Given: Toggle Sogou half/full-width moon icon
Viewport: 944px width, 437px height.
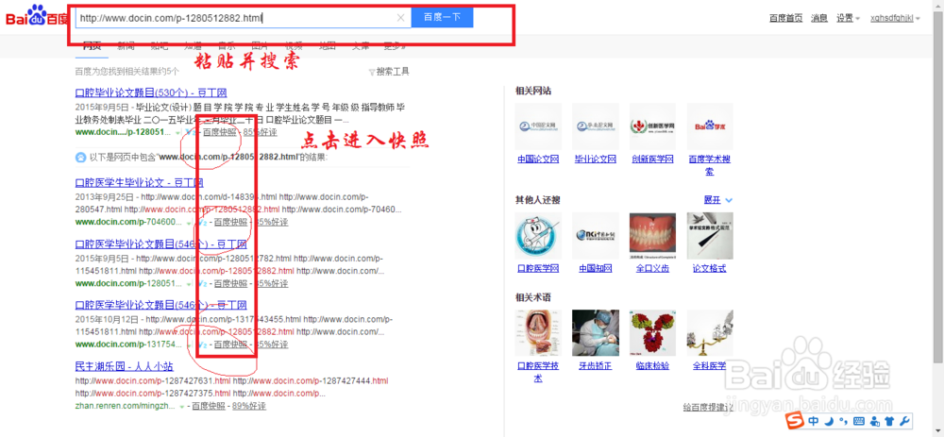Looking at the screenshot, I should coord(829,420).
